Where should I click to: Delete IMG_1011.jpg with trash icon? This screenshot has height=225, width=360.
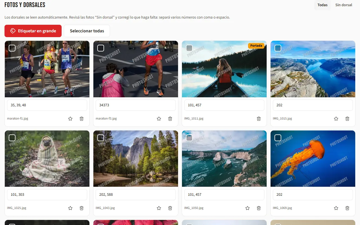pyautogui.click(x=259, y=119)
